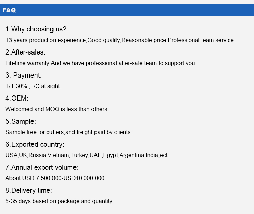Click the 13 years production experience answer

(46, 40)
